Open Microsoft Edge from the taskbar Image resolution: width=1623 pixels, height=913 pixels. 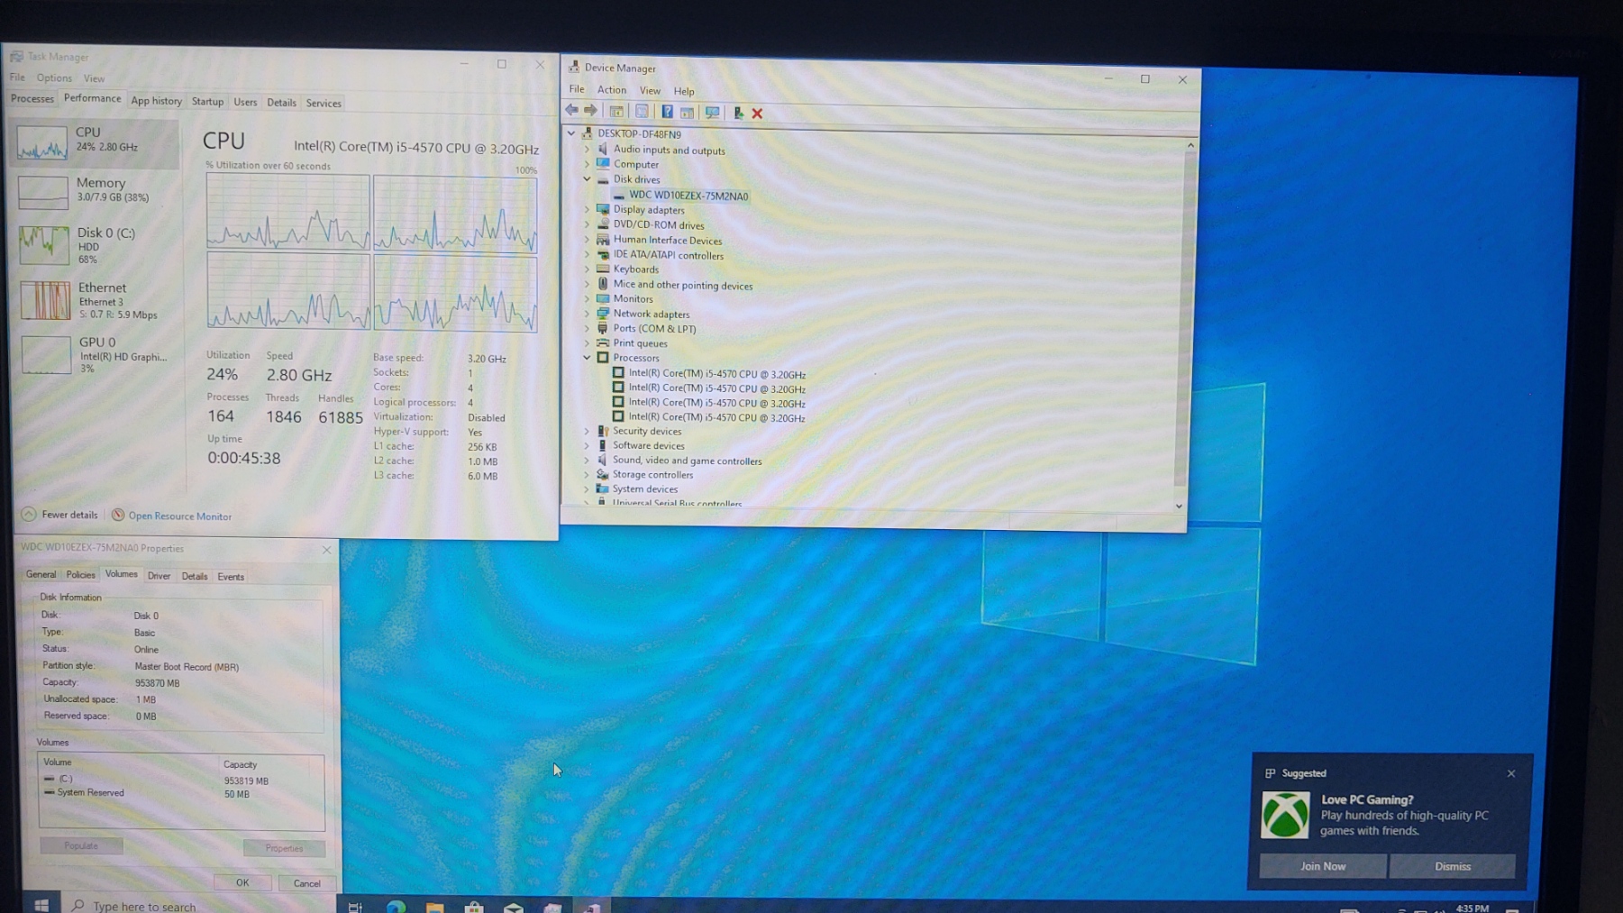(x=395, y=906)
